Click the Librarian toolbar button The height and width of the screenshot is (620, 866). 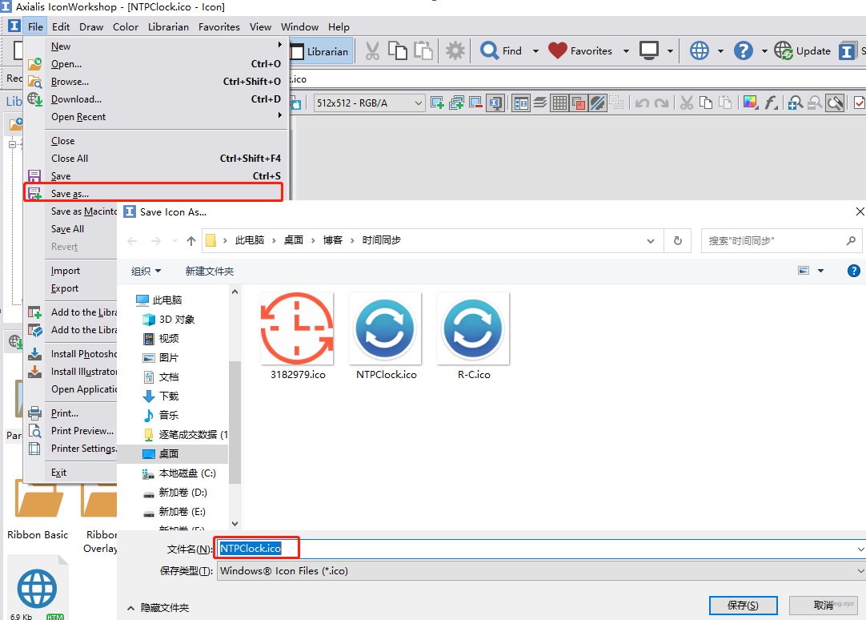[x=320, y=51]
